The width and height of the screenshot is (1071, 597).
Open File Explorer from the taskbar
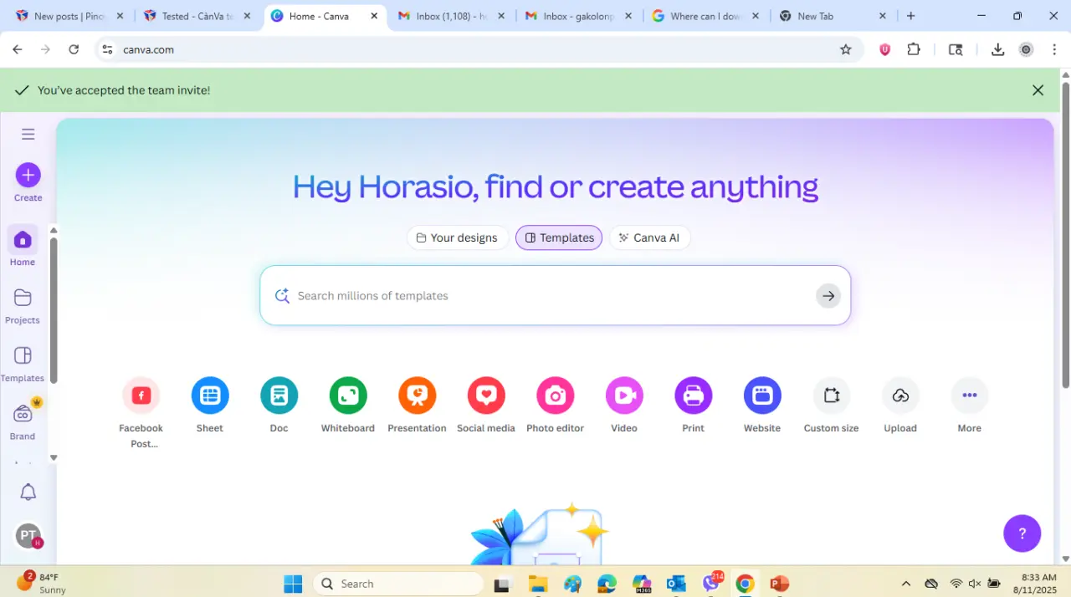click(x=537, y=584)
